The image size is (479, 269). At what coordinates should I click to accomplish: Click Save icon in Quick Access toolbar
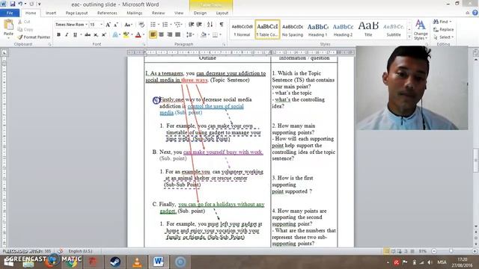point(13,4)
